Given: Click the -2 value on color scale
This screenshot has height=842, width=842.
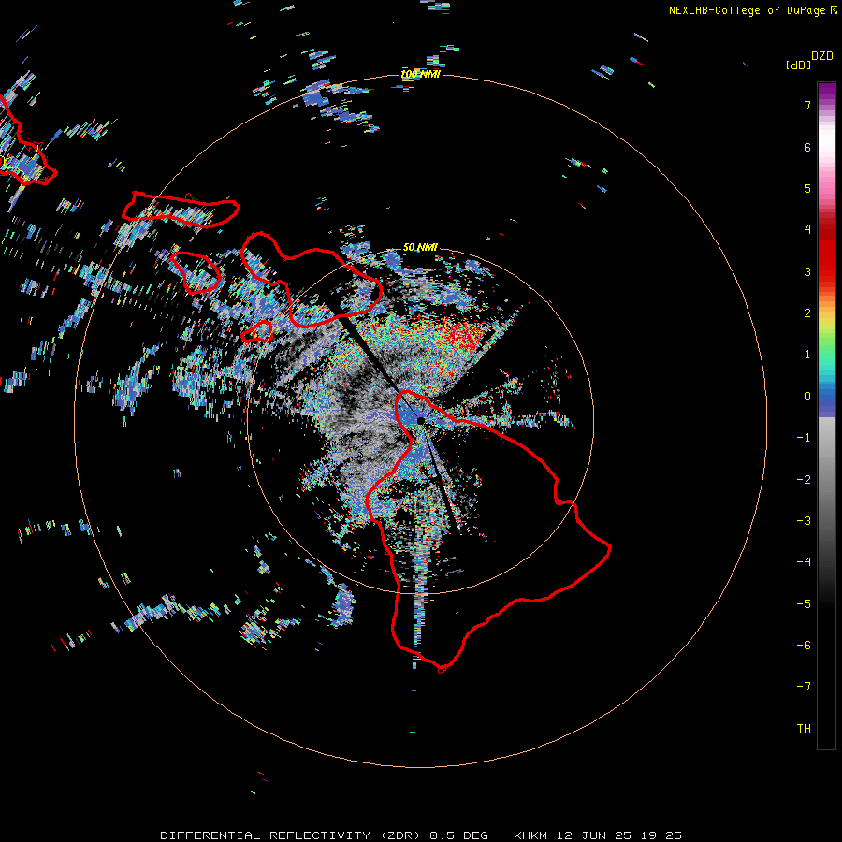Looking at the screenshot, I should 804,480.
